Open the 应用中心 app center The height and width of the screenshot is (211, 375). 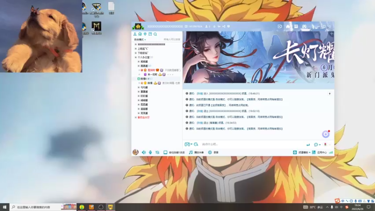(320, 152)
